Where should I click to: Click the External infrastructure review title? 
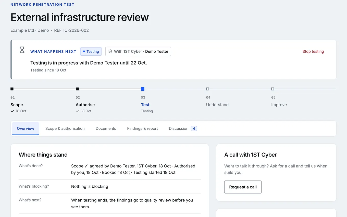[80, 17]
